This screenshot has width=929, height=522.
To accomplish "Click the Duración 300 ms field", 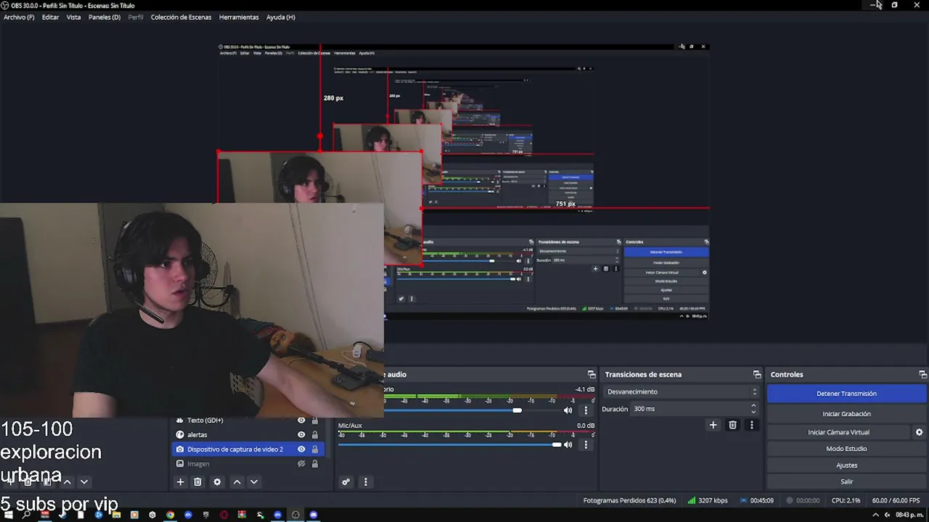I will (x=696, y=409).
